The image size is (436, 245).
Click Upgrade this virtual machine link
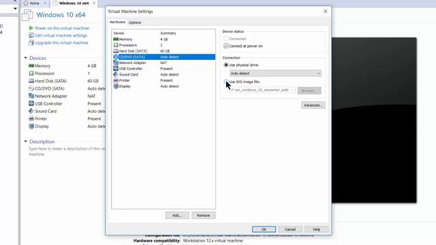61,42
